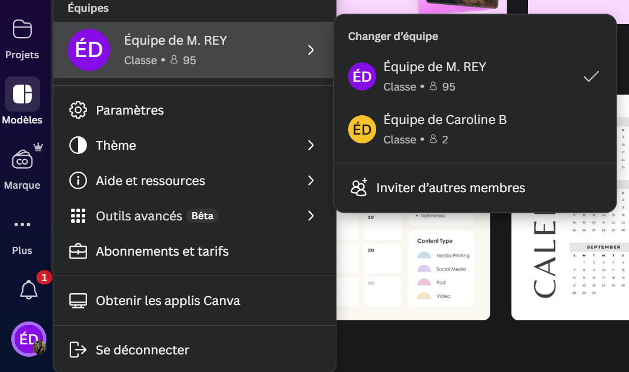The image size is (629, 372).
Task: Click the Paramètres gear icon
Action: tap(78, 110)
